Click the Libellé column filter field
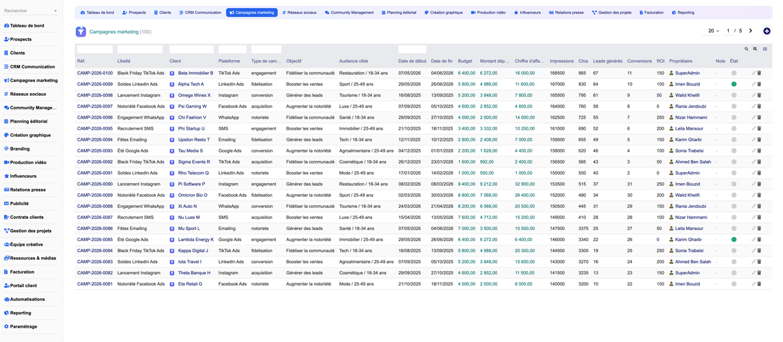 pyautogui.click(x=140, y=49)
